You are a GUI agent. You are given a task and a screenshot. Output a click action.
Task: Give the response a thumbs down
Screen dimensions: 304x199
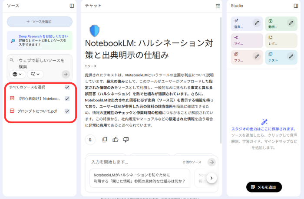(x=126, y=140)
